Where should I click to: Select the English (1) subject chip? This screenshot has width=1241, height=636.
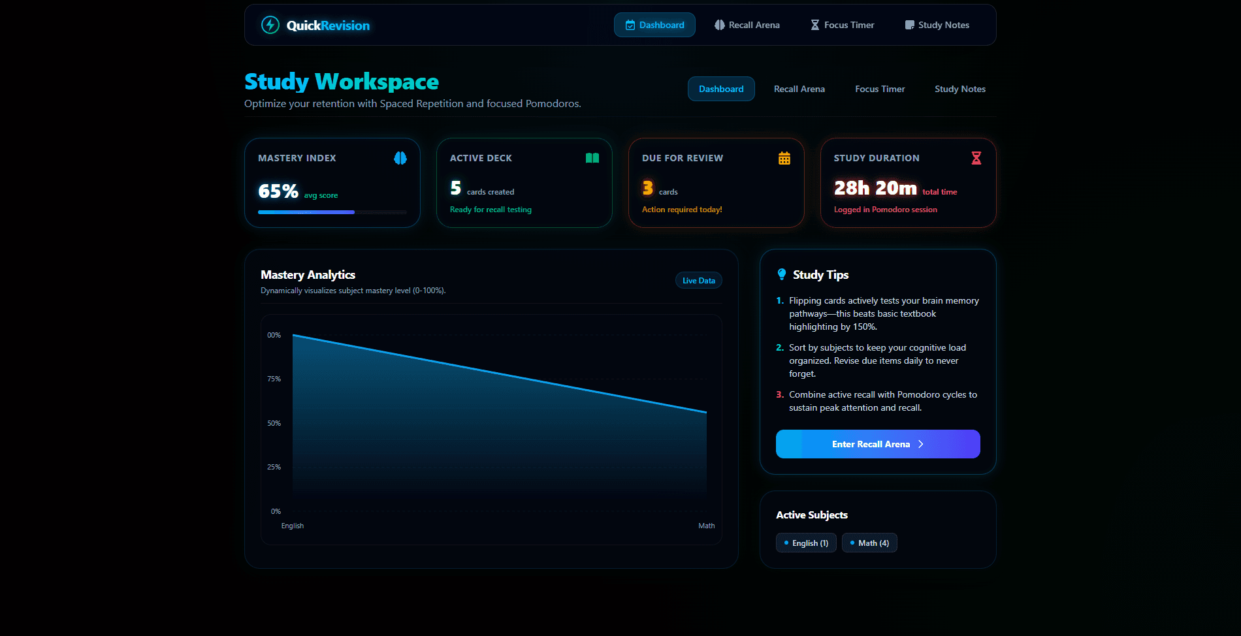(x=806, y=543)
